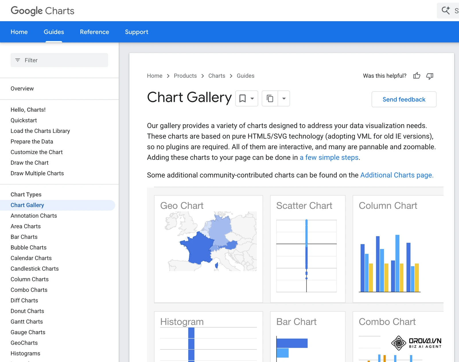
Task: Go to Prepare the Data
Action: tap(32, 142)
